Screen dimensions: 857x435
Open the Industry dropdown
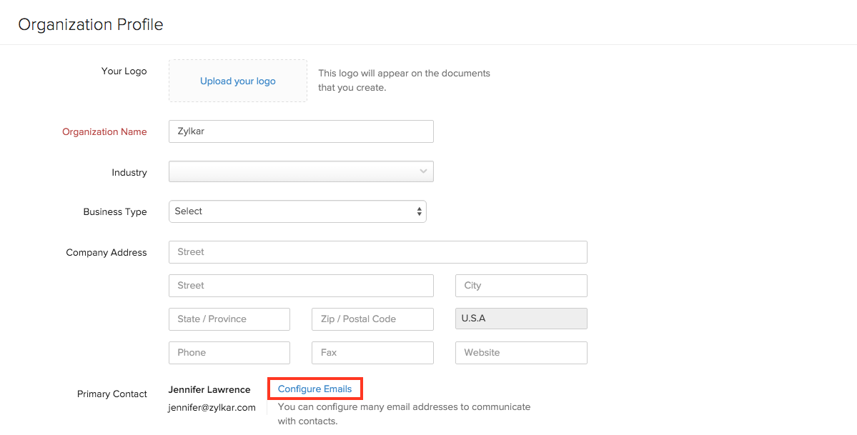click(300, 171)
